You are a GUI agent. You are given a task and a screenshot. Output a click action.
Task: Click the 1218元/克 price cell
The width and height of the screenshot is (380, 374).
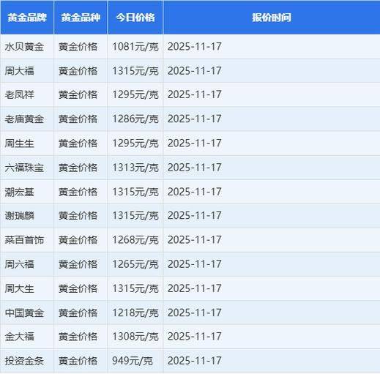(x=135, y=313)
